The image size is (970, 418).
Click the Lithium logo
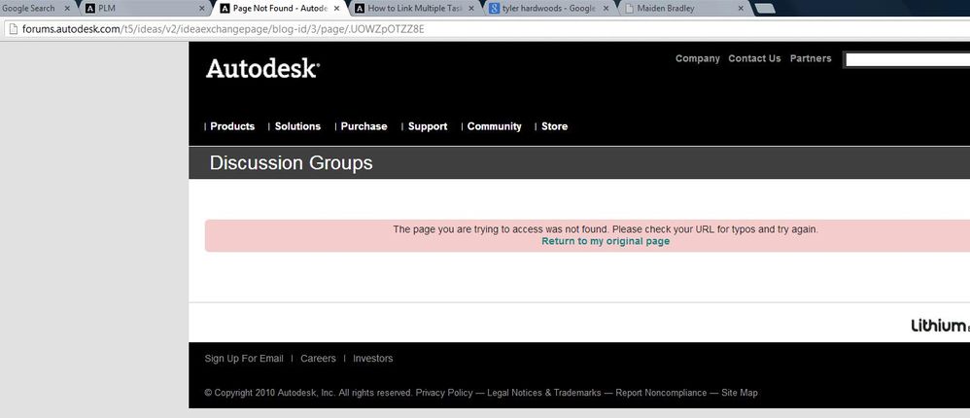(939, 326)
